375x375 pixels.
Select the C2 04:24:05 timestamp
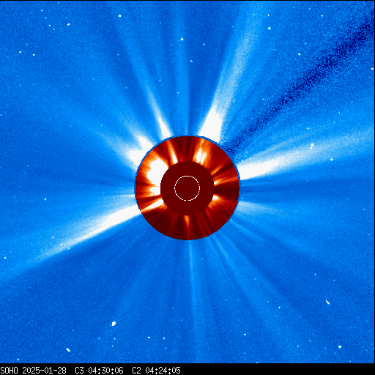point(156,371)
